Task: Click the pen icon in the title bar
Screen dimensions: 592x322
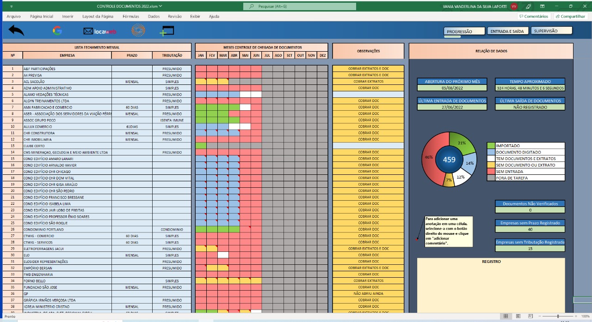Action: [x=528, y=6]
